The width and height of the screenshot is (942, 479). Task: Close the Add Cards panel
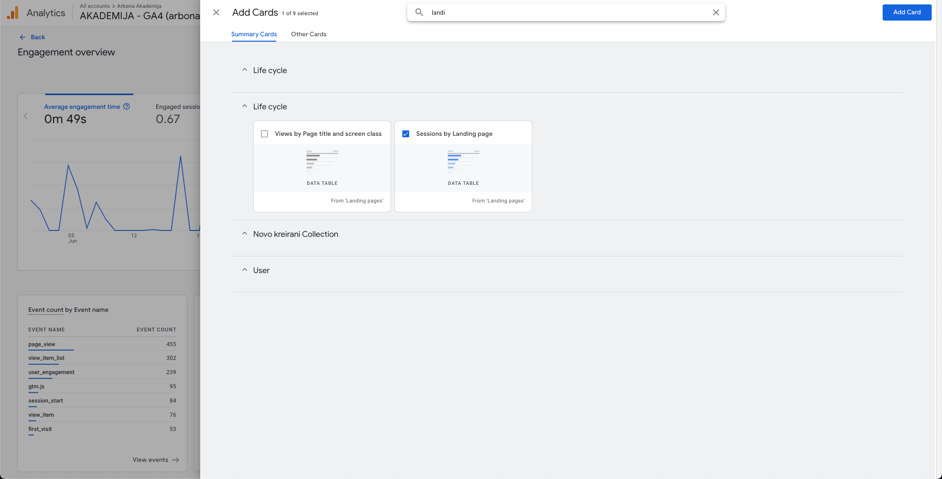216,12
